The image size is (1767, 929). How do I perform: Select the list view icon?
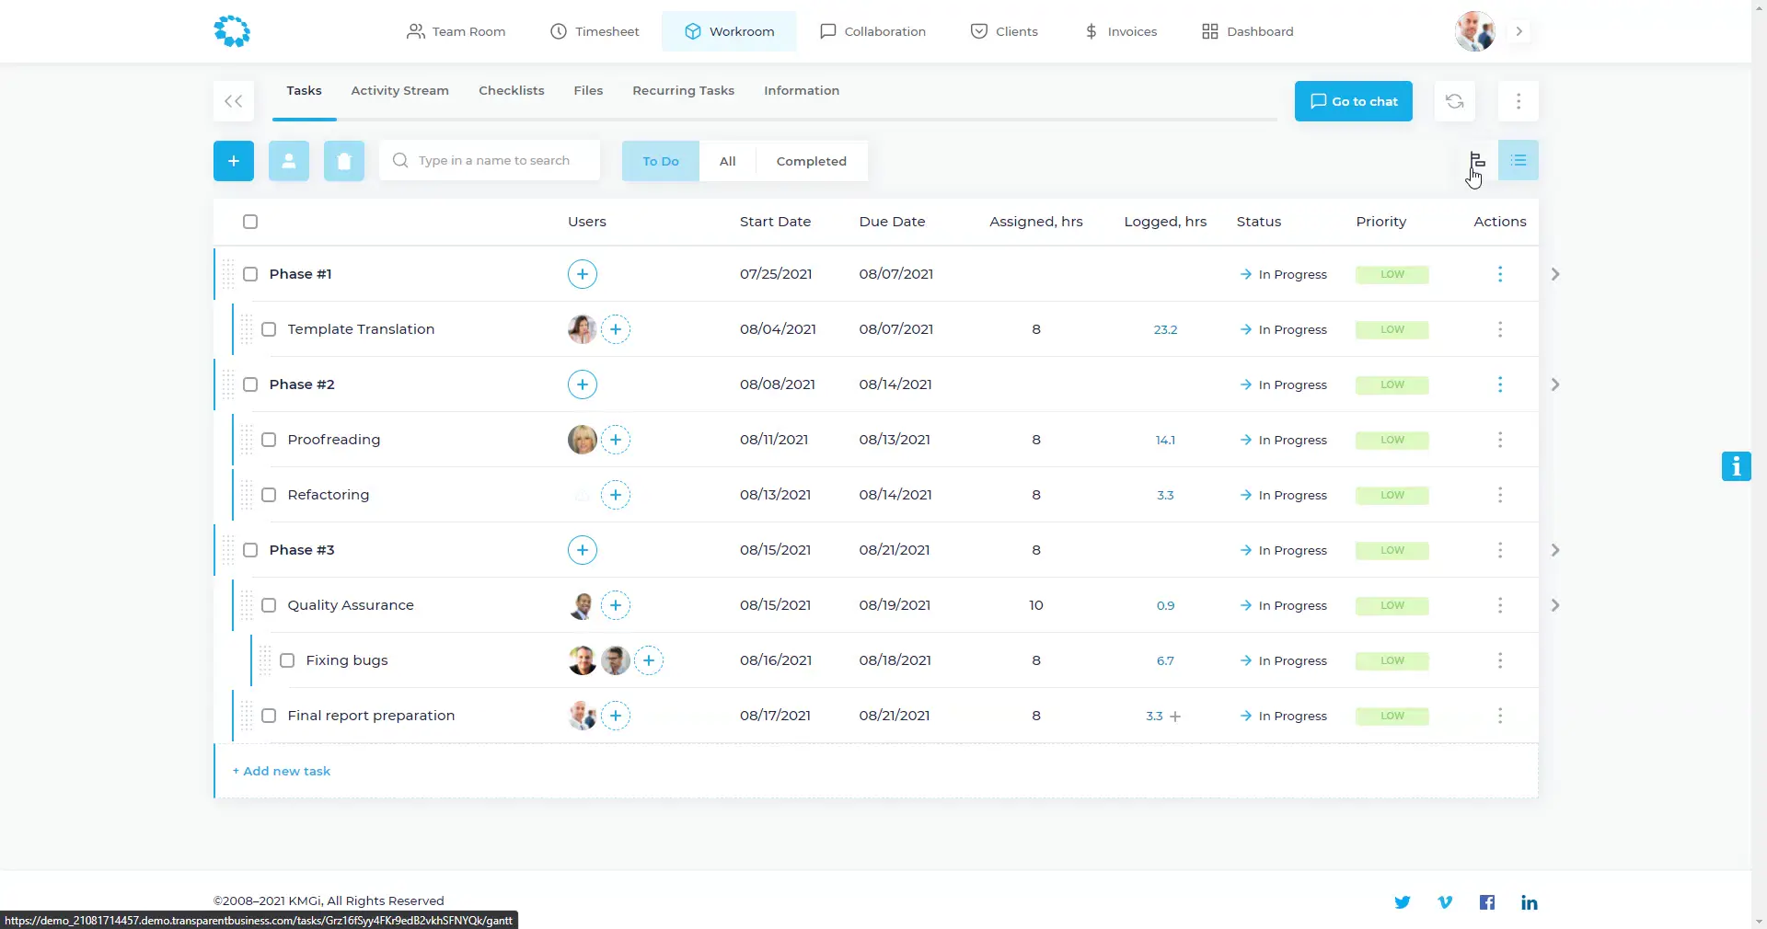pyautogui.click(x=1519, y=160)
